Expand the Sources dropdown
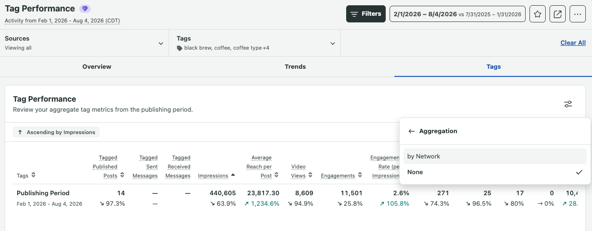The image size is (592, 231). pyautogui.click(x=85, y=43)
